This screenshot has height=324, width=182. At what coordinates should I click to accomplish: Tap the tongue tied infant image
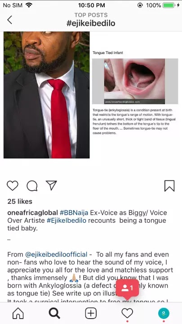tap(135, 81)
